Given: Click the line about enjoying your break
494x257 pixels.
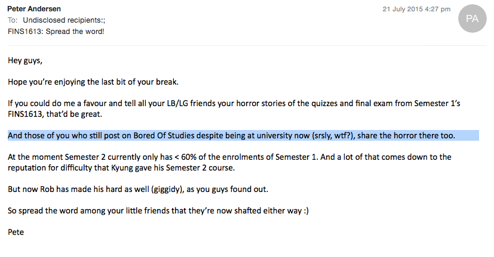Looking at the screenshot, I should coord(93,82).
